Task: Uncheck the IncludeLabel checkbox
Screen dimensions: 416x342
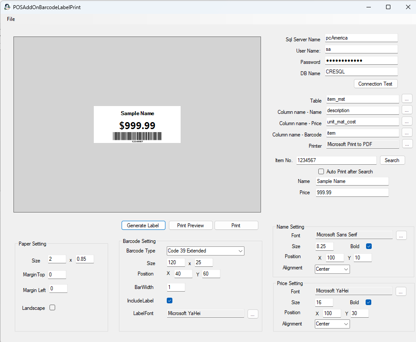Action: click(x=170, y=300)
